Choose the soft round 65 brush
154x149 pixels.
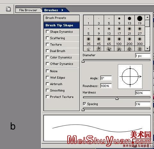coord(109,41)
